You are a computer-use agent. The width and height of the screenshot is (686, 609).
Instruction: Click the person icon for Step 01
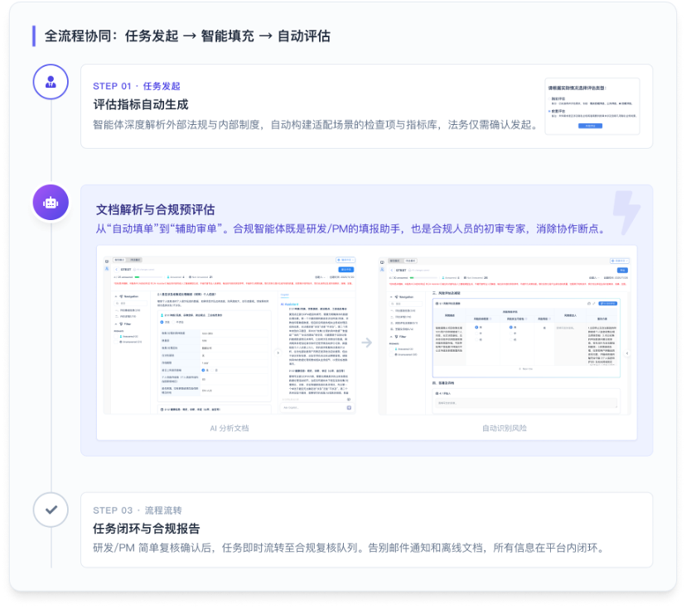(x=51, y=82)
